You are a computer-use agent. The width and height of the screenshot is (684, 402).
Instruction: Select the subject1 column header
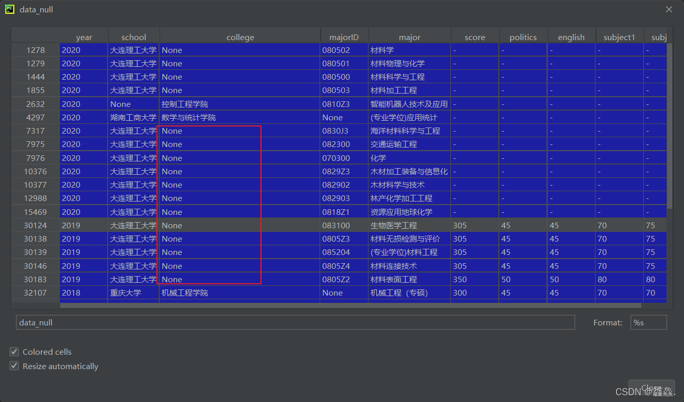[x=620, y=37]
